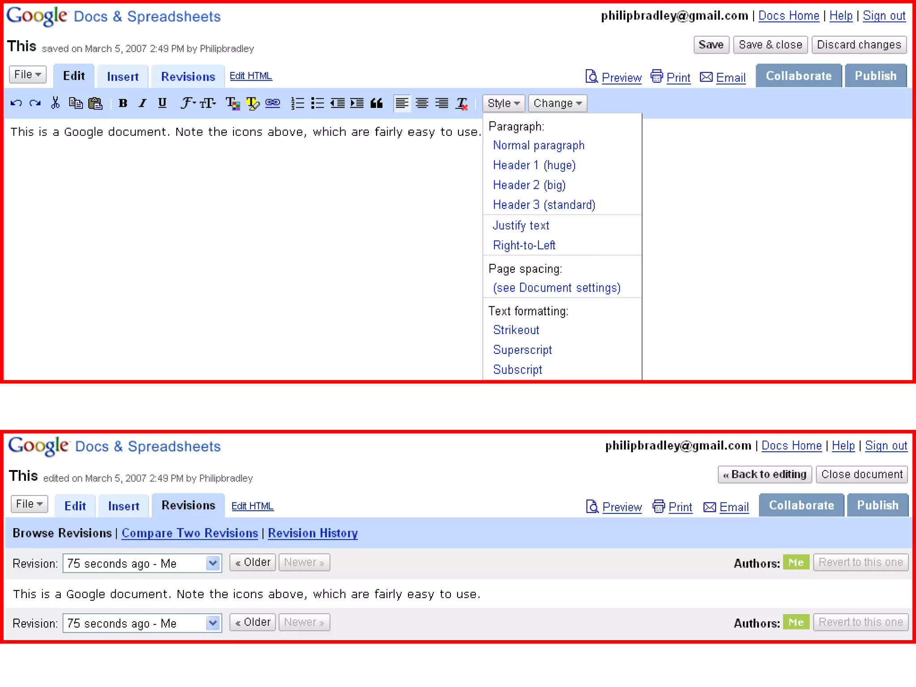Click the Paste clipboard icon
Image resolution: width=916 pixels, height=687 pixels.
coord(95,103)
